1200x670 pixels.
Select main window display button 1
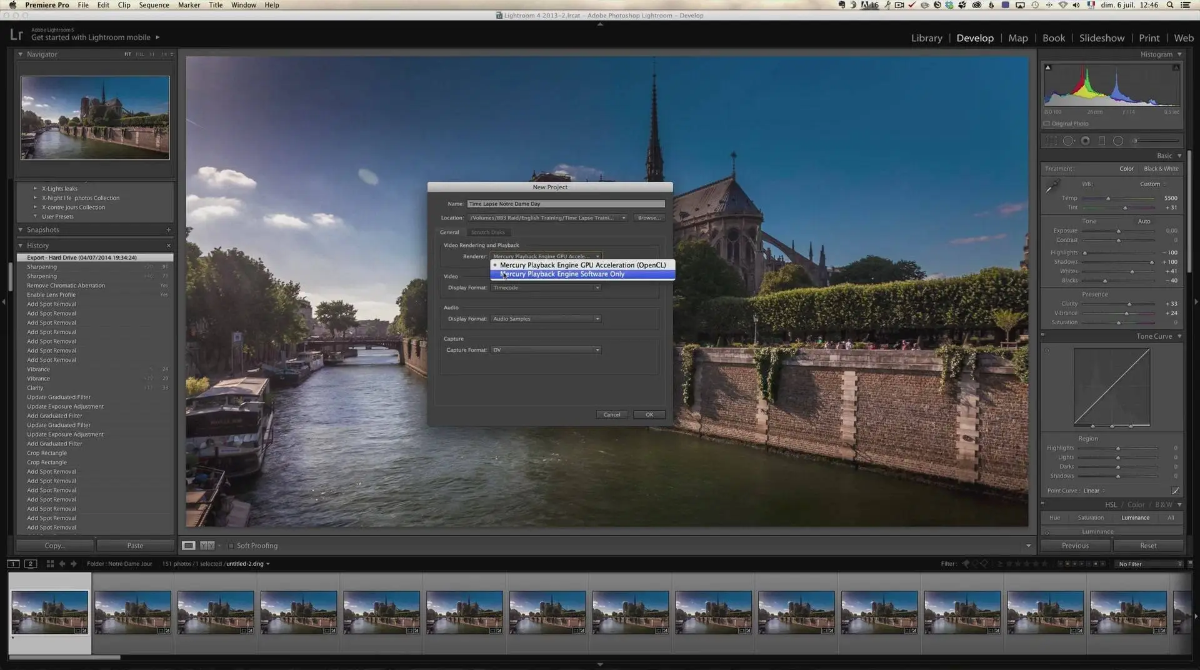pos(13,564)
